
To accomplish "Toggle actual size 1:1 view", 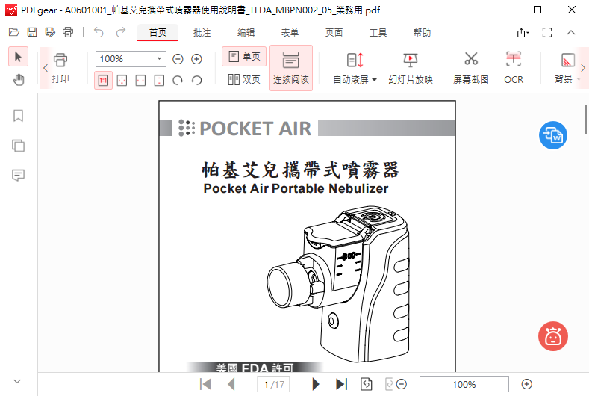I will pyautogui.click(x=103, y=80).
